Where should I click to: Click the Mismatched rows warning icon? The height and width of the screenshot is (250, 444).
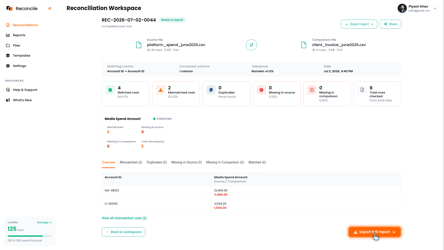pyautogui.click(x=161, y=90)
